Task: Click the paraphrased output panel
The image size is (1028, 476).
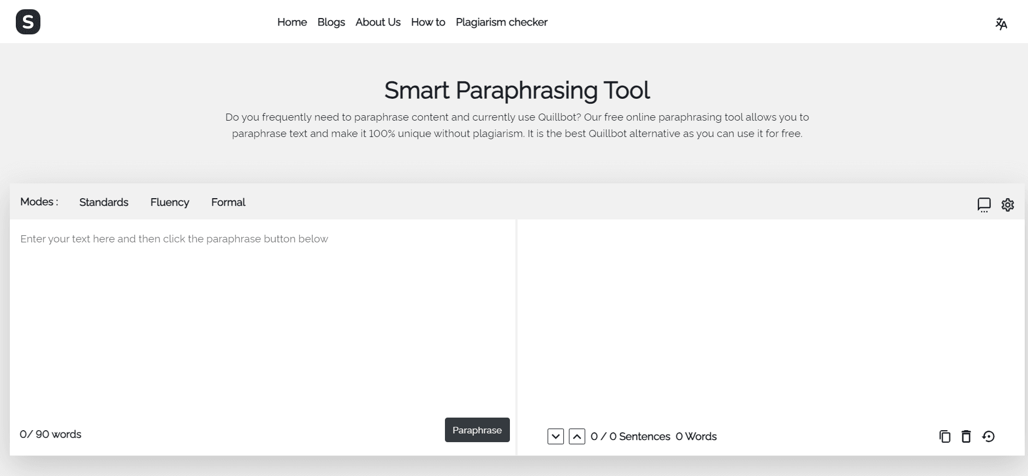Action: click(x=770, y=317)
